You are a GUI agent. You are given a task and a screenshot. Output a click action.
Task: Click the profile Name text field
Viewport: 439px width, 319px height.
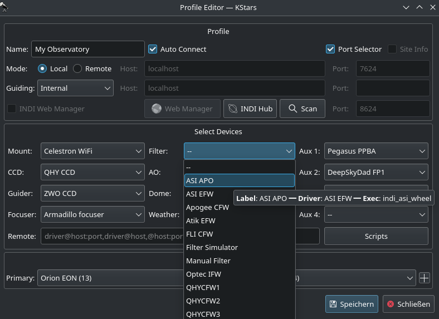point(87,49)
